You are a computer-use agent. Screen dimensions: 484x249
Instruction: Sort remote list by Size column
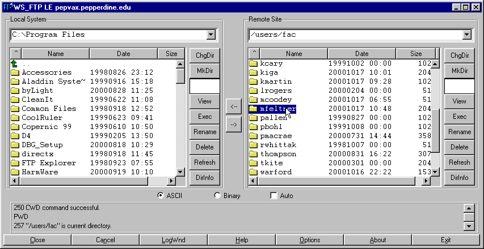coord(416,54)
